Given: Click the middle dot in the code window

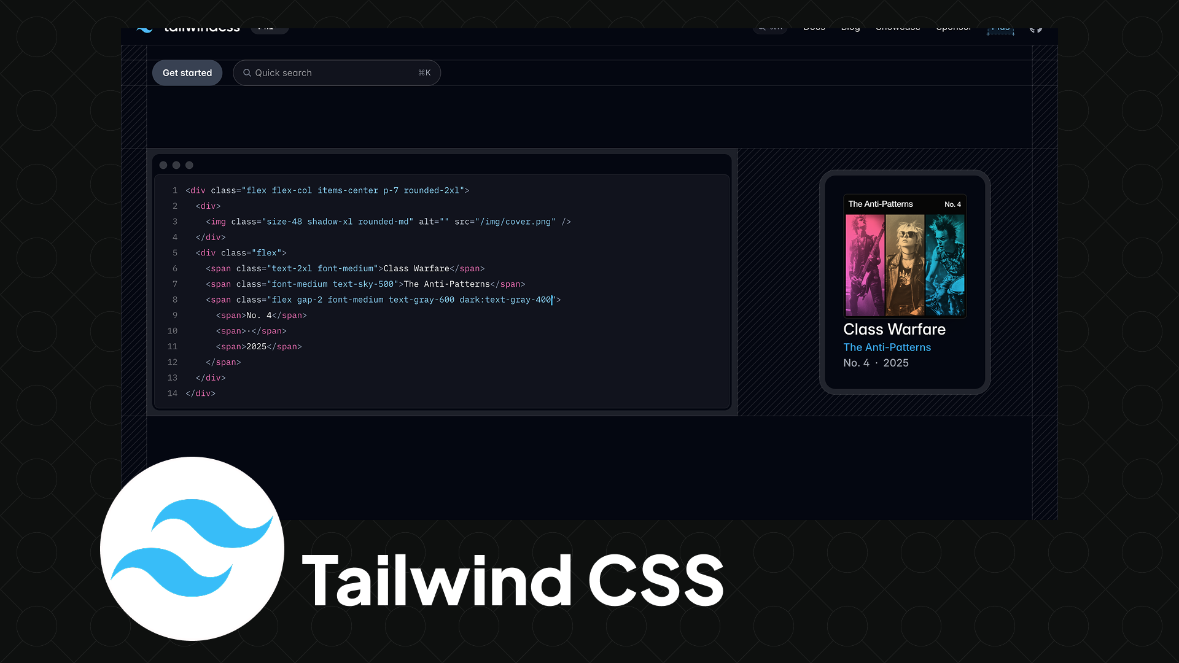Looking at the screenshot, I should click(x=176, y=165).
